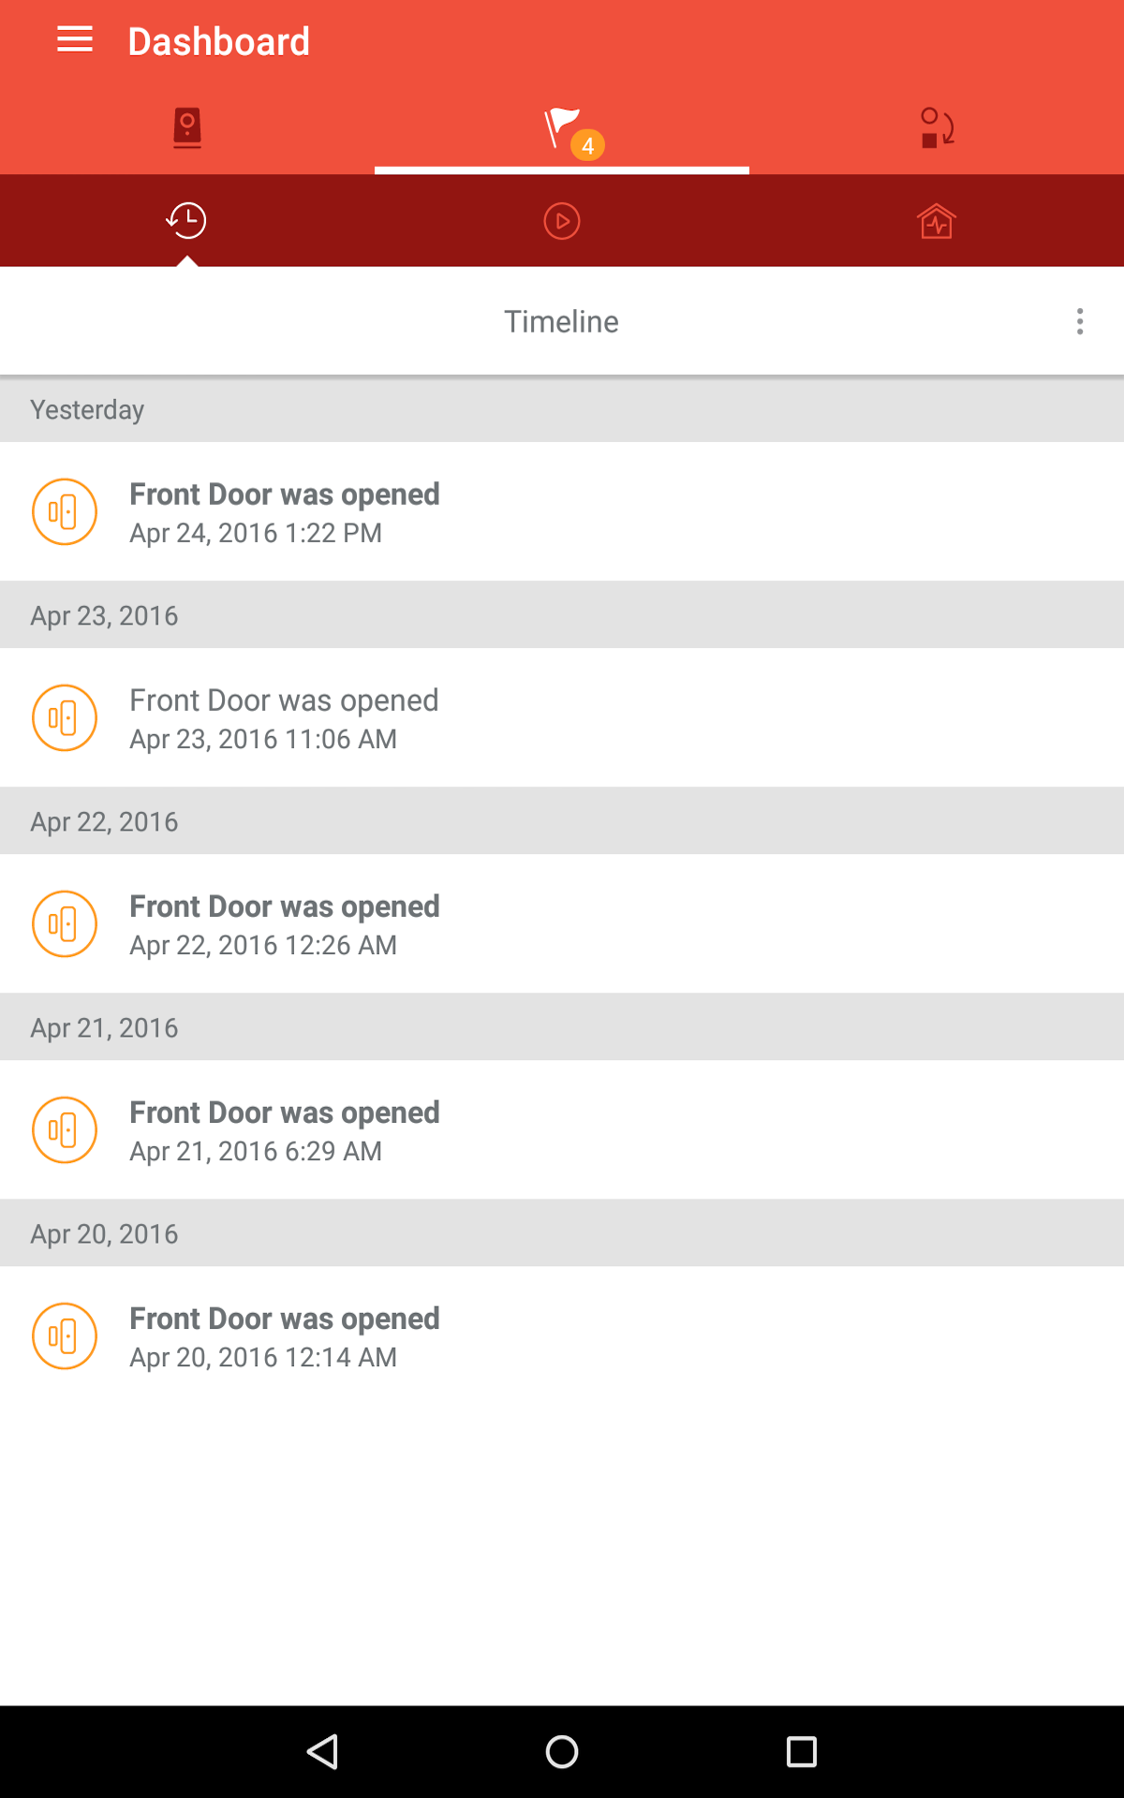
Task: Select the flag notifications tab
Action: coord(562,128)
